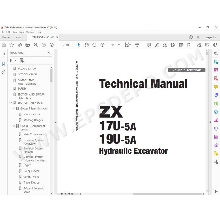Viewport: 220px width, 220px height.
Task: Go to next page arrow
Action: 52,45
